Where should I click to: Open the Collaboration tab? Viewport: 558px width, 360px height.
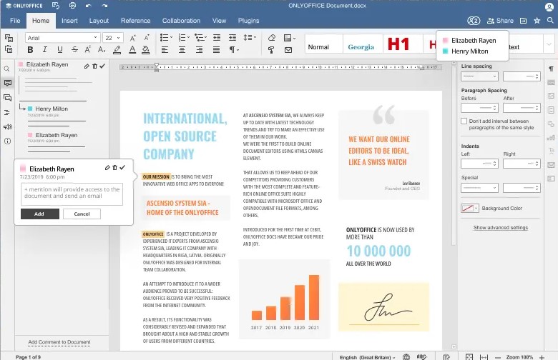(x=182, y=21)
